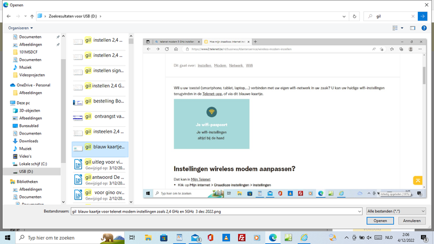This screenshot has width=434, height=244.
Task: Click the preview image of the Telenet page
Action: click(284, 118)
